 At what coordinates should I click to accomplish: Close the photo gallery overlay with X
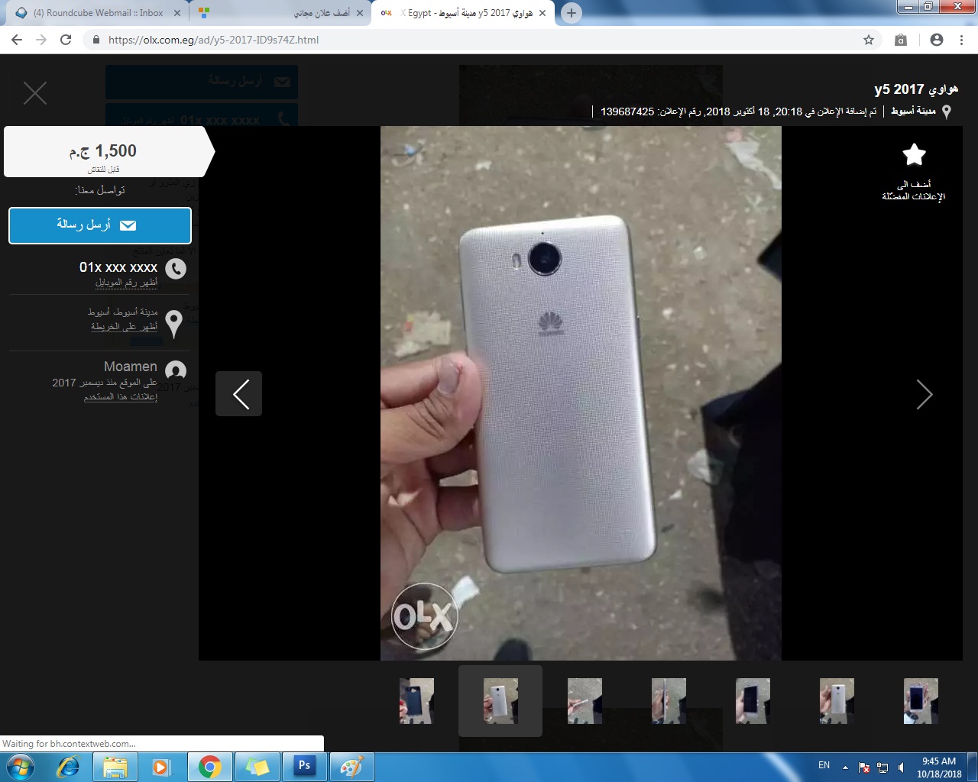point(35,93)
